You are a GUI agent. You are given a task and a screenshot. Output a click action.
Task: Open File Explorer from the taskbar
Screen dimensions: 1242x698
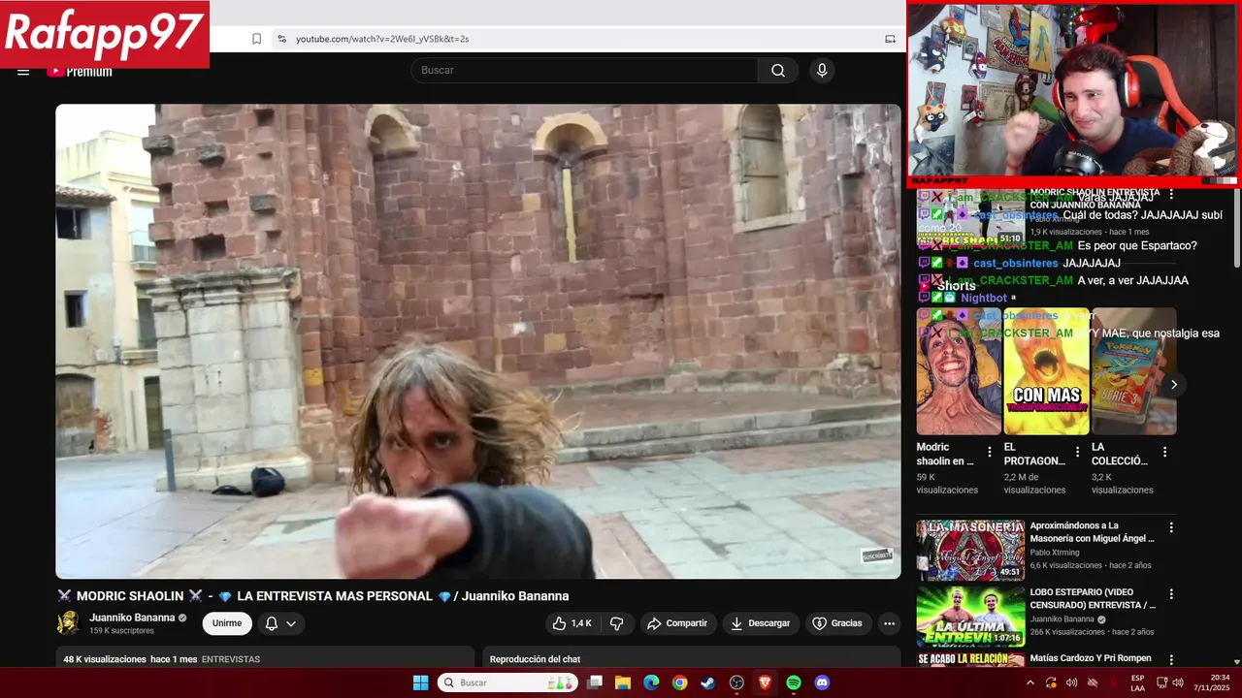[623, 682]
